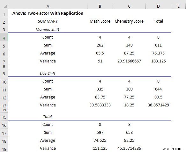Select row 19 header
Screen dimensions: 186x152
coord(4,148)
